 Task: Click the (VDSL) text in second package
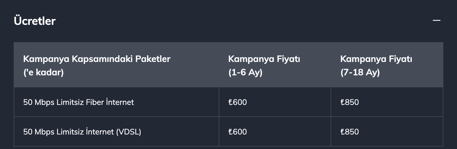[x=129, y=132]
